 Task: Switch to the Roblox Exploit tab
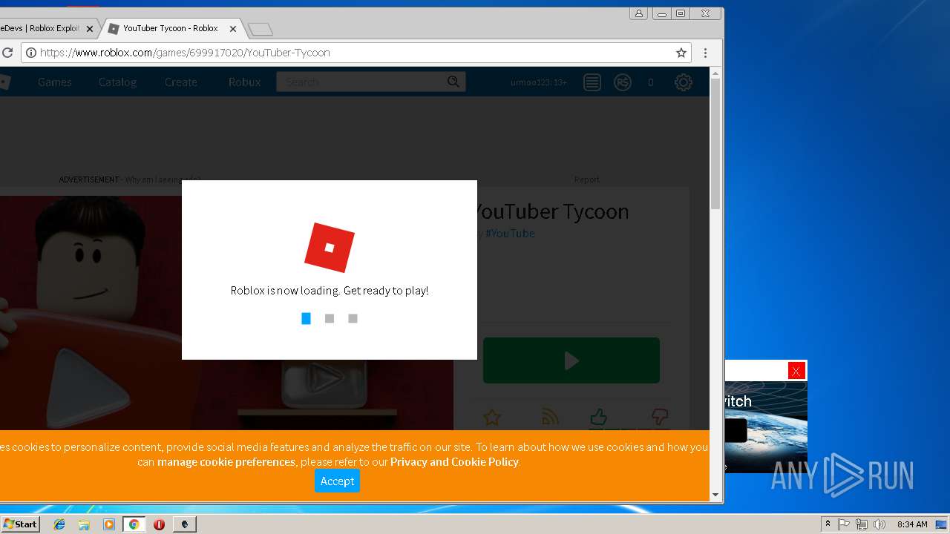click(41, 28)
